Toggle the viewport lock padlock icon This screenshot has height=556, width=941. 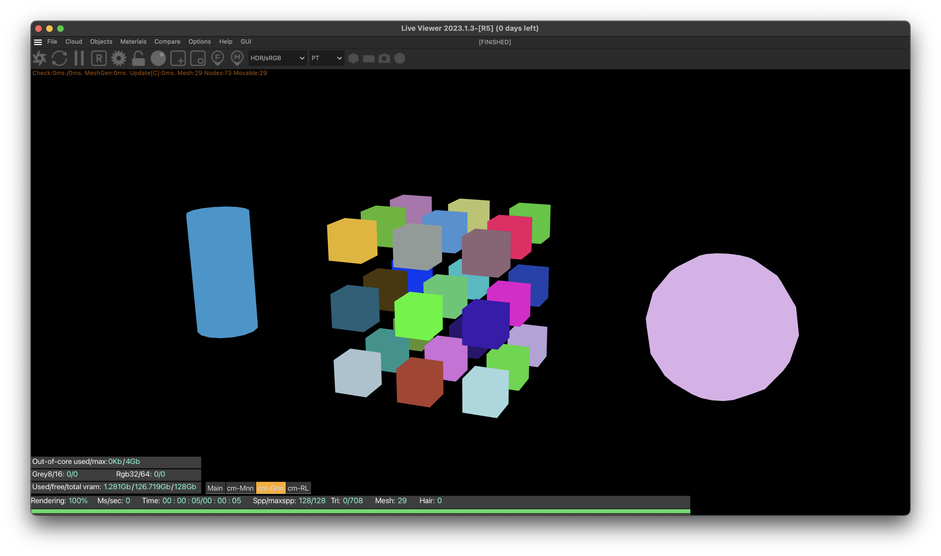(x=138, y=58)
